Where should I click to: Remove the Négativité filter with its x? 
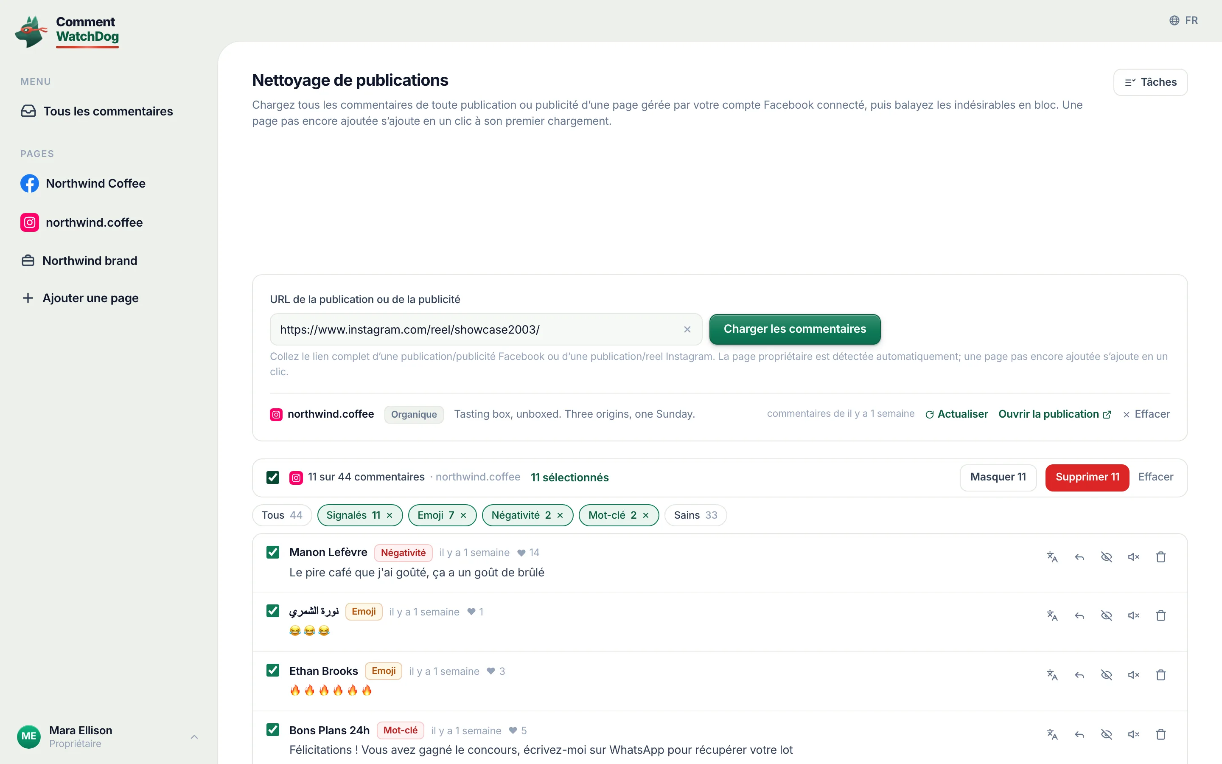[x=560, y=515]
